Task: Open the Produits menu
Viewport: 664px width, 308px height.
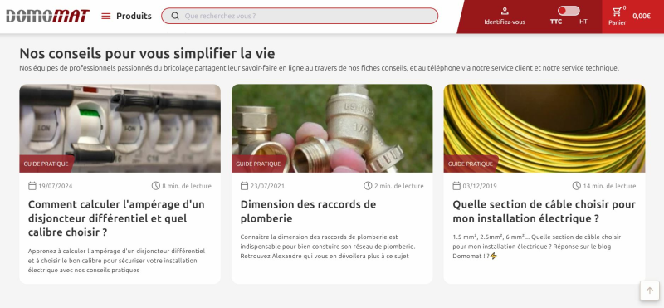Action: (134, 16)
